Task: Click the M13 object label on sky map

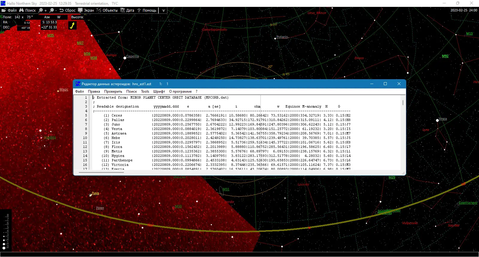Action: [469, 33]
